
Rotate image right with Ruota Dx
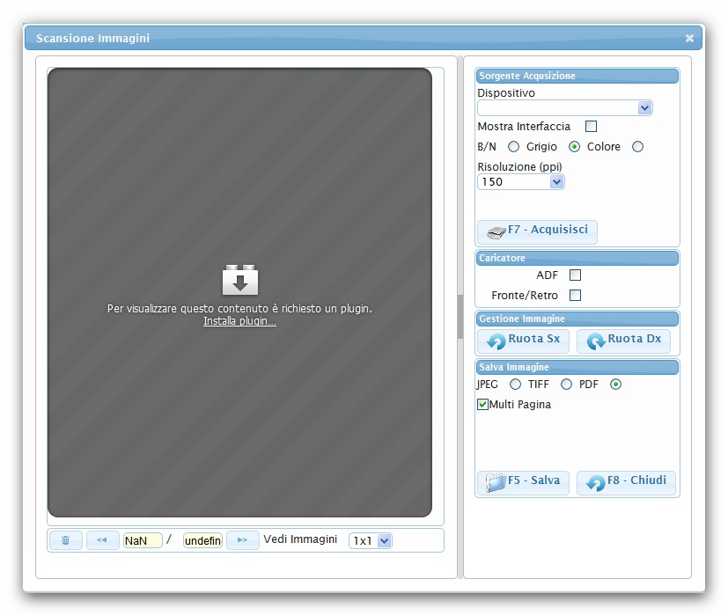[x=623, y=341]
